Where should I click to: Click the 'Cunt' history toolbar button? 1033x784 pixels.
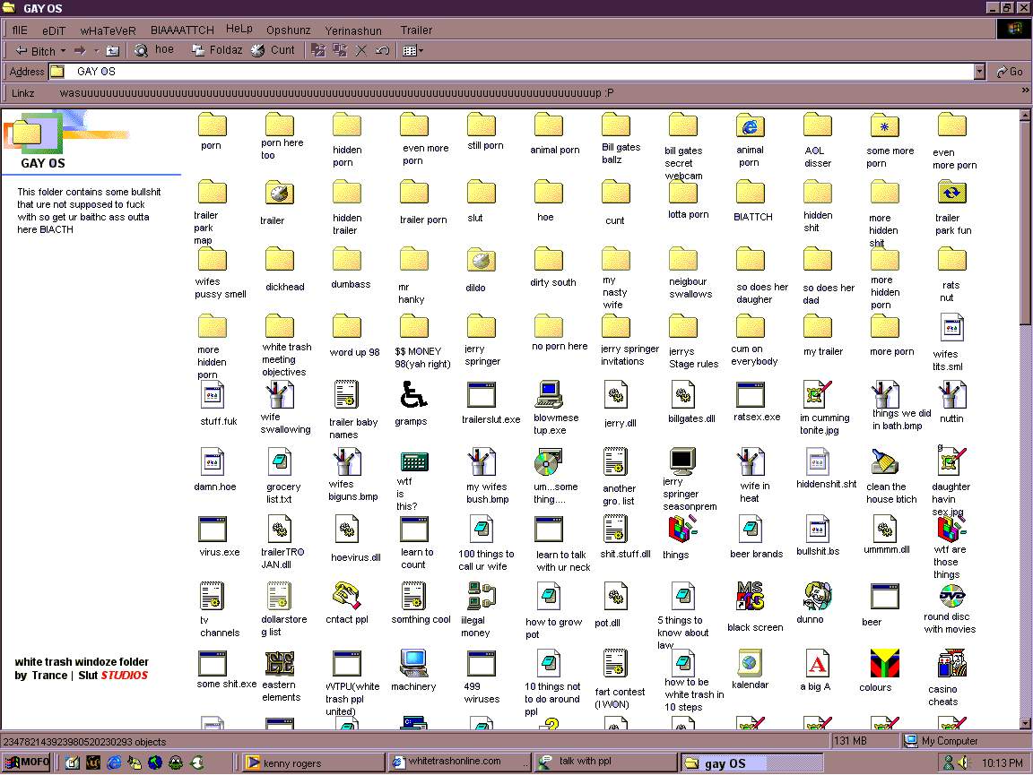tap(273, 50)
